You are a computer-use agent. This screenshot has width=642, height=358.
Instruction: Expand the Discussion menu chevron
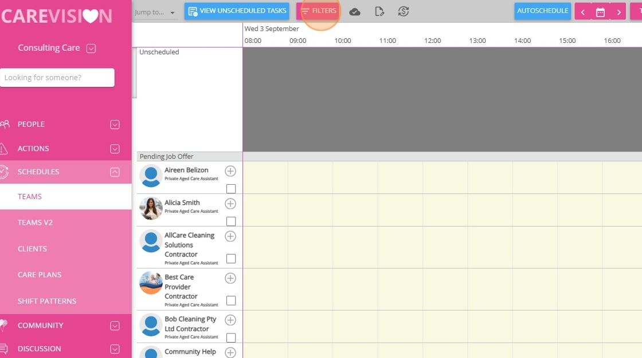coord(115,349)
